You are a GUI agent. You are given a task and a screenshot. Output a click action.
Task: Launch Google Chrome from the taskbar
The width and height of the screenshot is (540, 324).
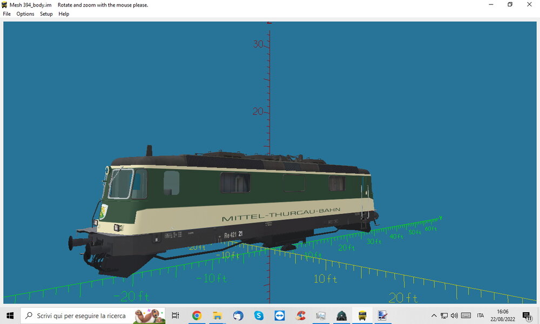click(197, 315)
